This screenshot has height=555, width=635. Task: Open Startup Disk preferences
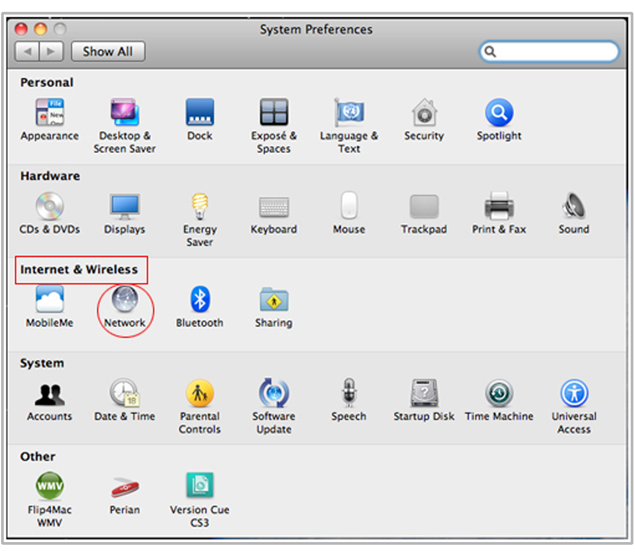click(x=424, y=394)
